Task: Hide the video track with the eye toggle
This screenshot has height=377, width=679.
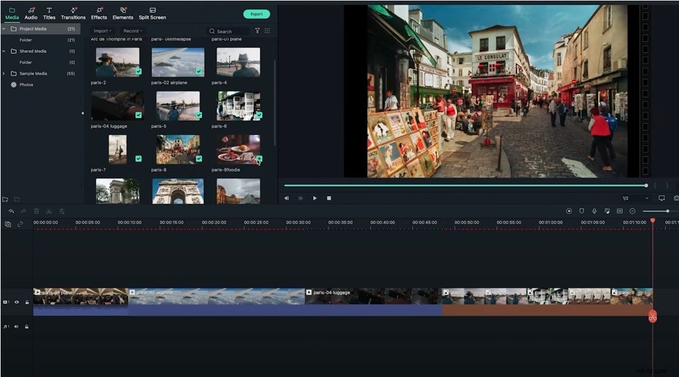Action: (x=17, y=302)
